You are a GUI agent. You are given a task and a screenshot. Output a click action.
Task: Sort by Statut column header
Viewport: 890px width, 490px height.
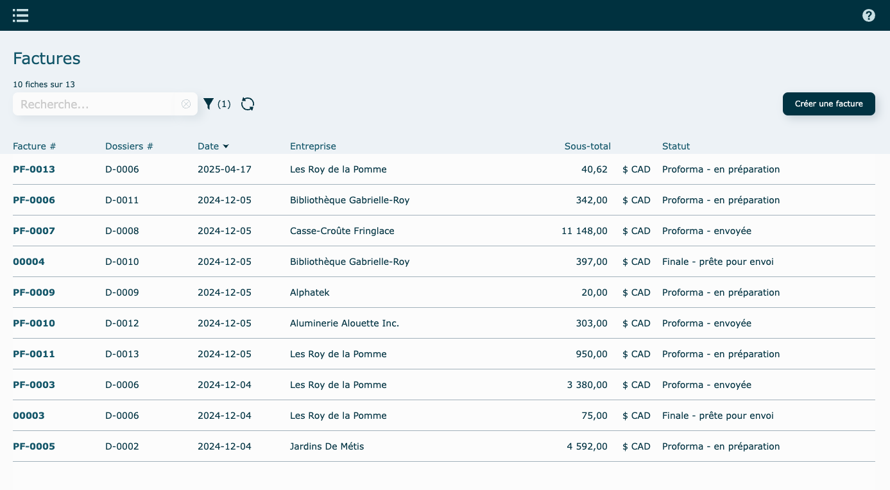[x=676, y=146]
